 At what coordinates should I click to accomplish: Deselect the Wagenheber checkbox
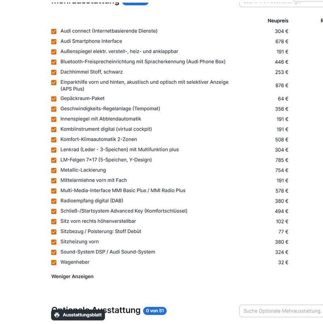(x=54, y=262)
